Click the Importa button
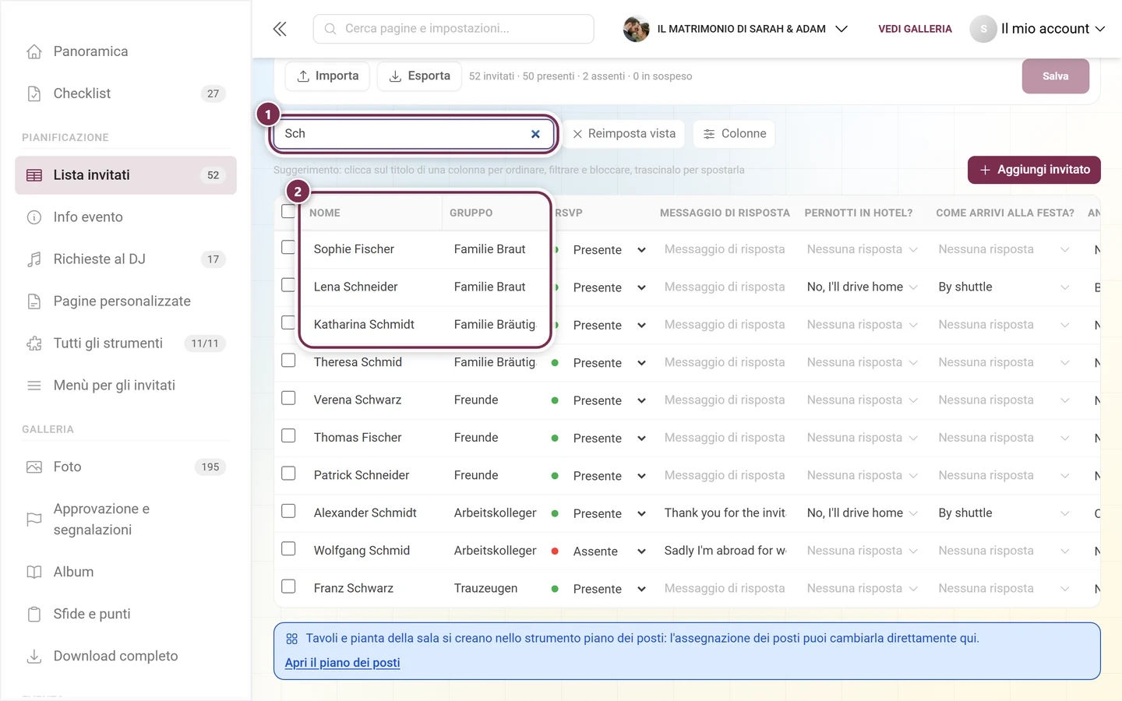Image resolution: width=1122 pixels, height=701 pixels. (x=328, y=76)
